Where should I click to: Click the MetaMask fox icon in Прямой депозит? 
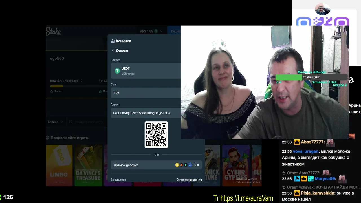(x=181, y=165)
